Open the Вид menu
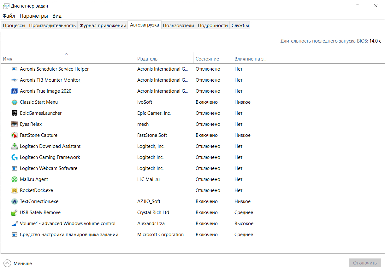The width and height of the screenshot is (385, 273). [x=57, y=16]
